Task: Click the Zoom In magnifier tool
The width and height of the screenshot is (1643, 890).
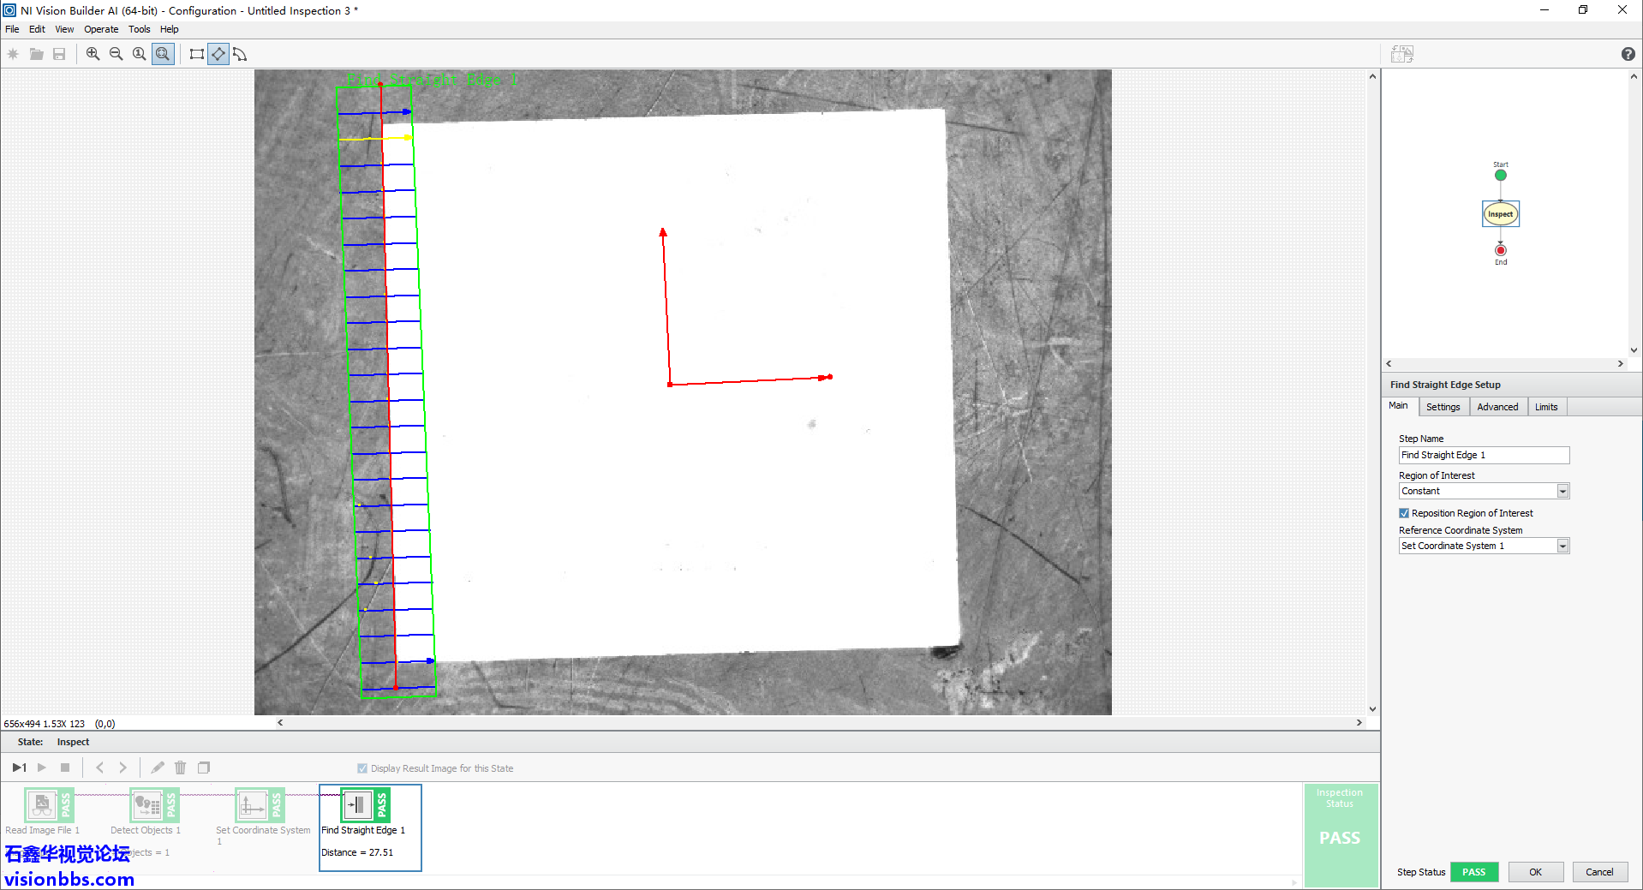Action: tap(93, 54)
